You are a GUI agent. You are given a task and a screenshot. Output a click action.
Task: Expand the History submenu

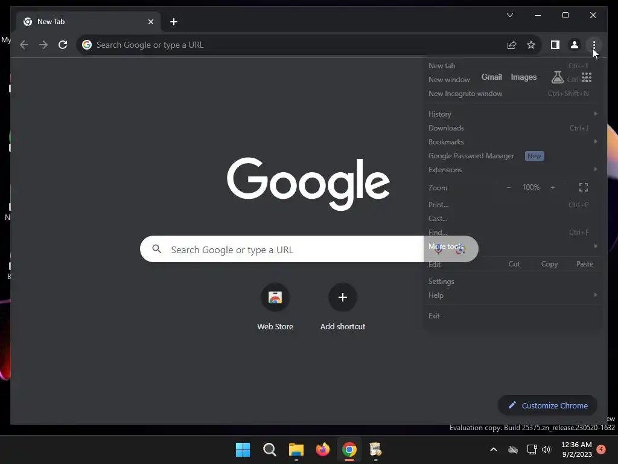point(512,114)
